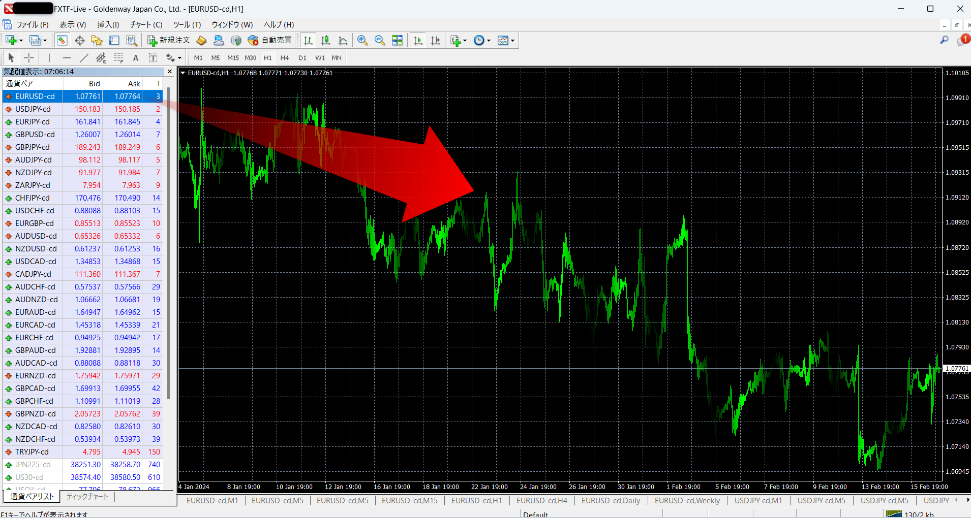Toggle chart auto scroll
971x518 pixels.
pos(418,40)
